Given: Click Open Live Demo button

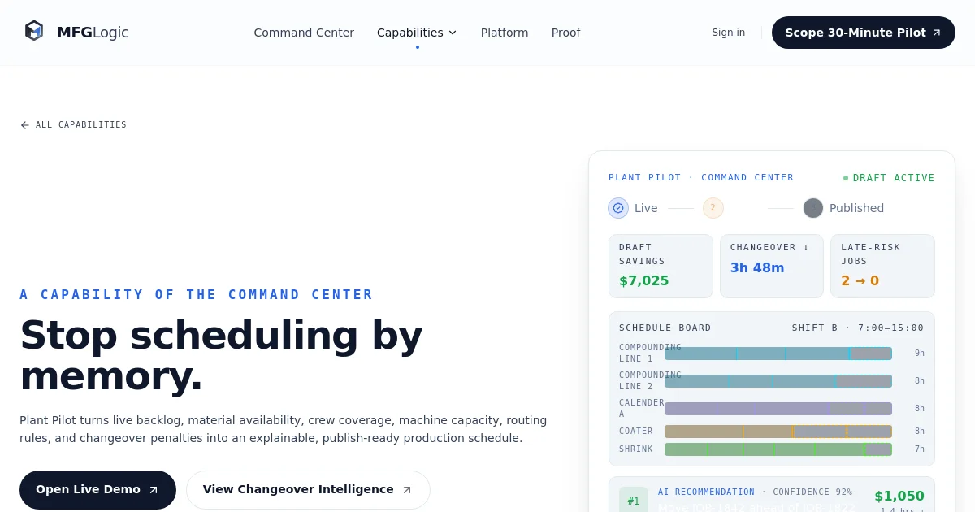Looking at the screenshot, I should pos(97,490).
